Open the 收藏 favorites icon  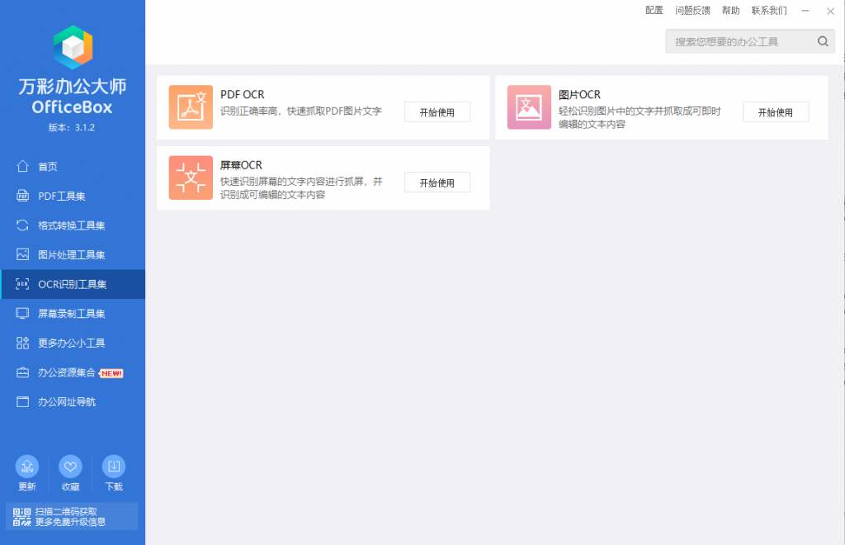[x=70, y=467]
